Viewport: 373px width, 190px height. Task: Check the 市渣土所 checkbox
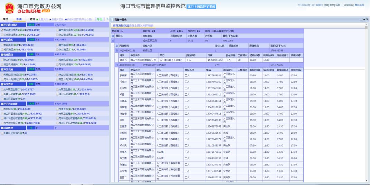[x=57, y=109]
